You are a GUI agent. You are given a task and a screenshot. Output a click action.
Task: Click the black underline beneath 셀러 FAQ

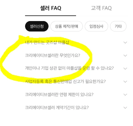point(50,16)
